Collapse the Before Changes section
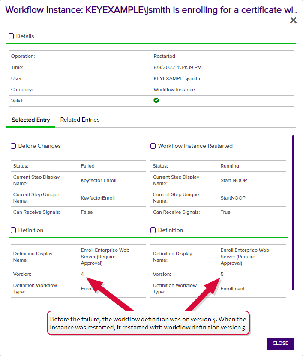Viewport: 303px width, 356px height. pos(13,146)
